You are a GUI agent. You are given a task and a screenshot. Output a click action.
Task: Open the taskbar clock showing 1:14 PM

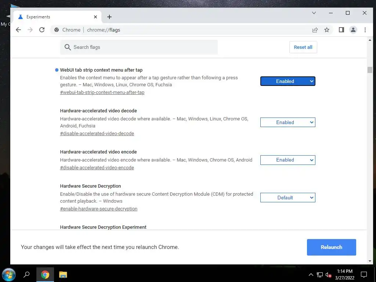pos(344,275)
